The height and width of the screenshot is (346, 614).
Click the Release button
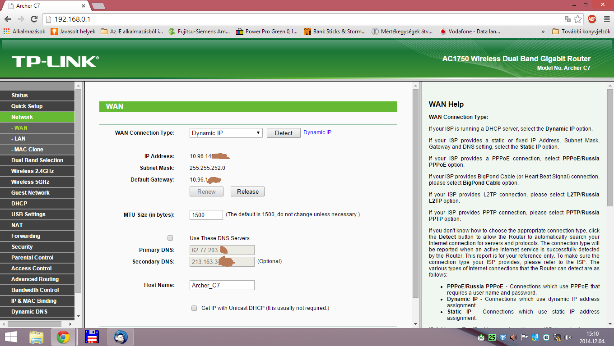(247, 191)
